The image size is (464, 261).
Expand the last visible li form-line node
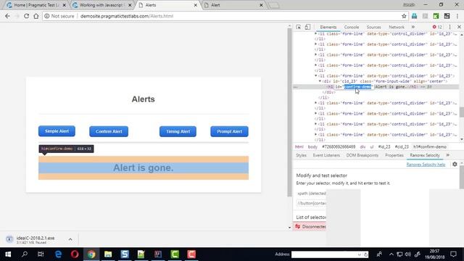click(316, 134)
